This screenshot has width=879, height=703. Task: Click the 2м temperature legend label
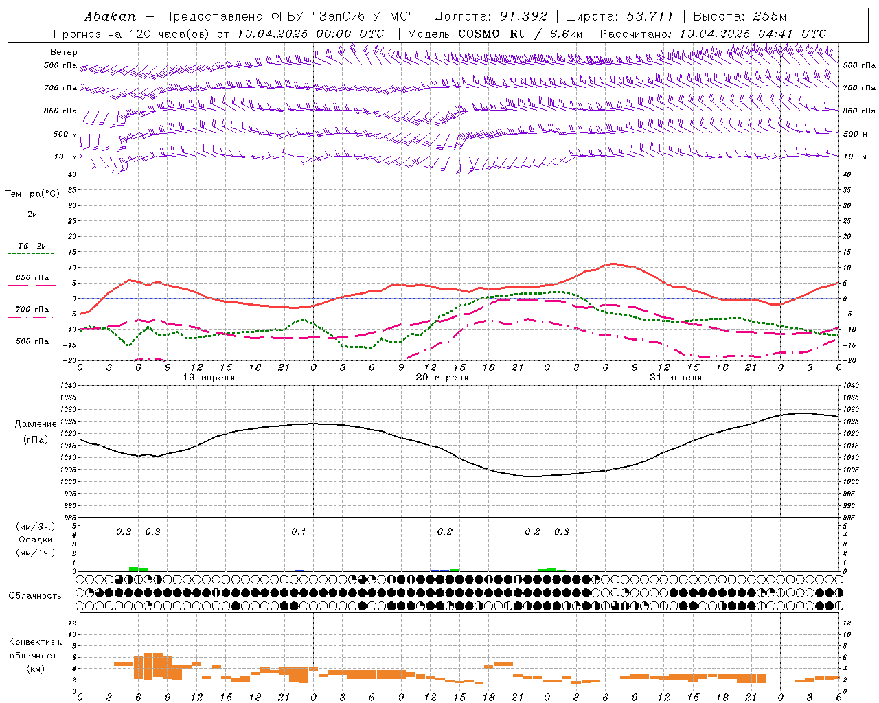point(32,214)
